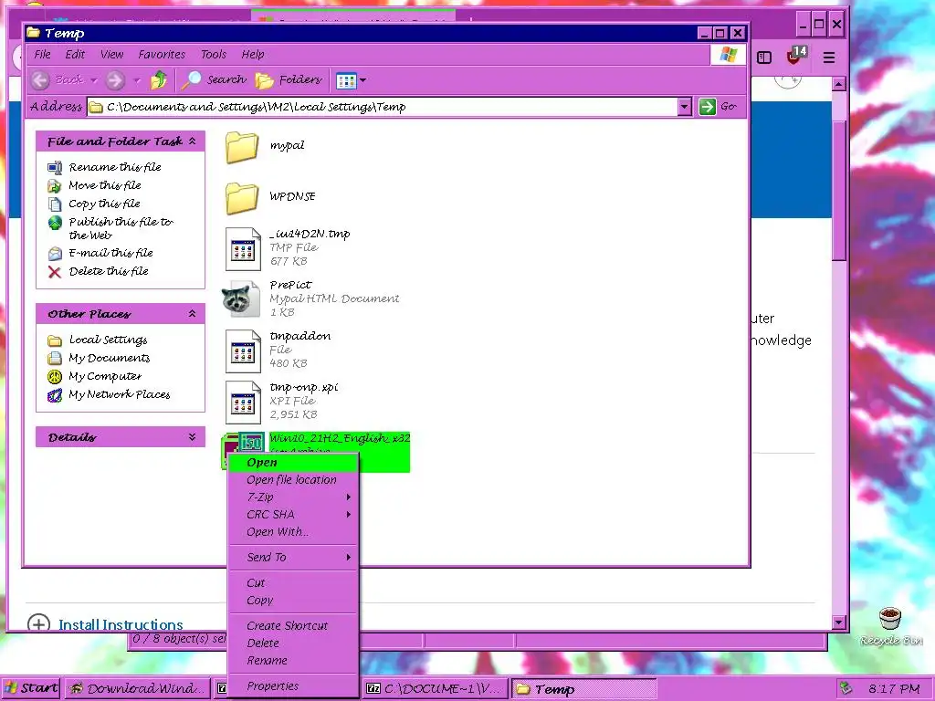The height and width of the screenshot is (701, 935).
Task: Expand the Details panel
Action: click(192, 437)
